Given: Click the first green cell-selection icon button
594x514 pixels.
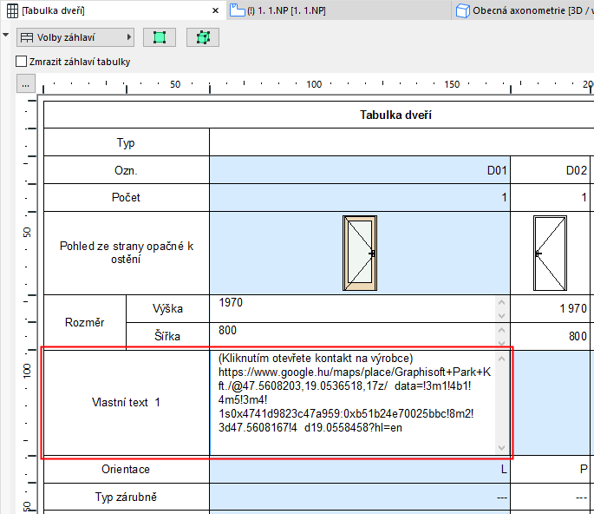Looking at the screenshot, I should pyautogui.click(x=159, y=37).
